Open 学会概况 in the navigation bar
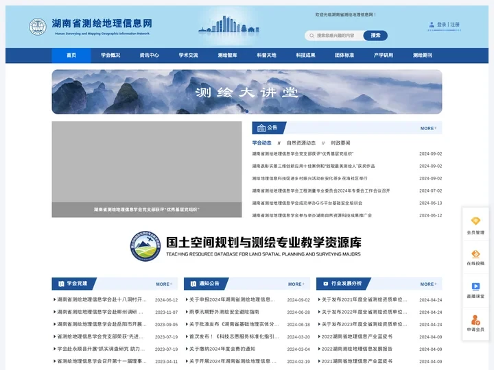Screen dimensions: 494x370 (x=110, y=56)
